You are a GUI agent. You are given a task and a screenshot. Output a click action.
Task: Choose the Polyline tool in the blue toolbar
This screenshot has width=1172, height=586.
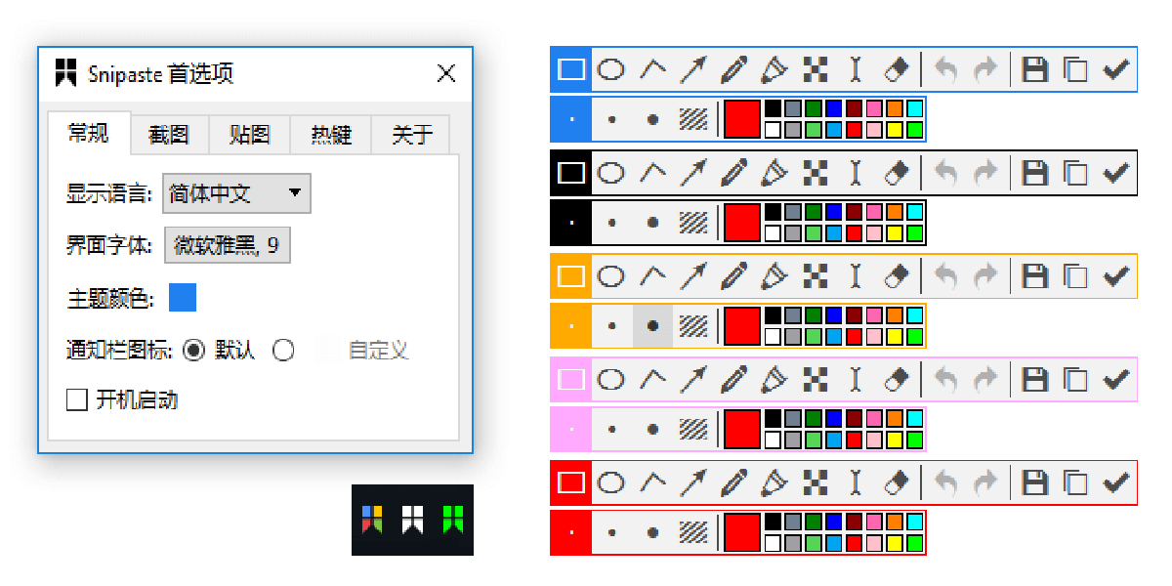point(652,69)
